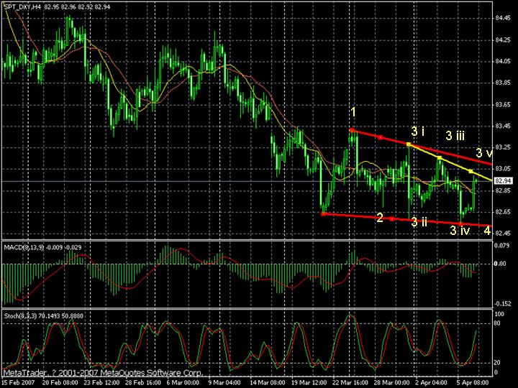Screen dimensions: 518x388
Task: Click the 19 Mar 12:00 time label
Action: click(x=309, y=382)
